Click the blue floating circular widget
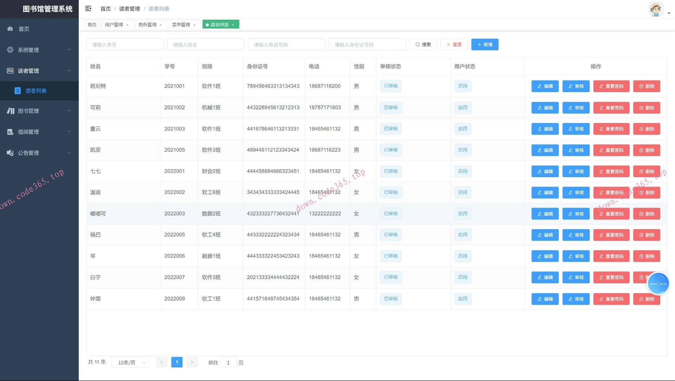675x381 pixels. [658, 283]
